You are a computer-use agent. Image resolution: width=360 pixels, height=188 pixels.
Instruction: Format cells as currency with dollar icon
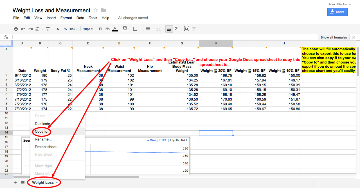(58, 29)
